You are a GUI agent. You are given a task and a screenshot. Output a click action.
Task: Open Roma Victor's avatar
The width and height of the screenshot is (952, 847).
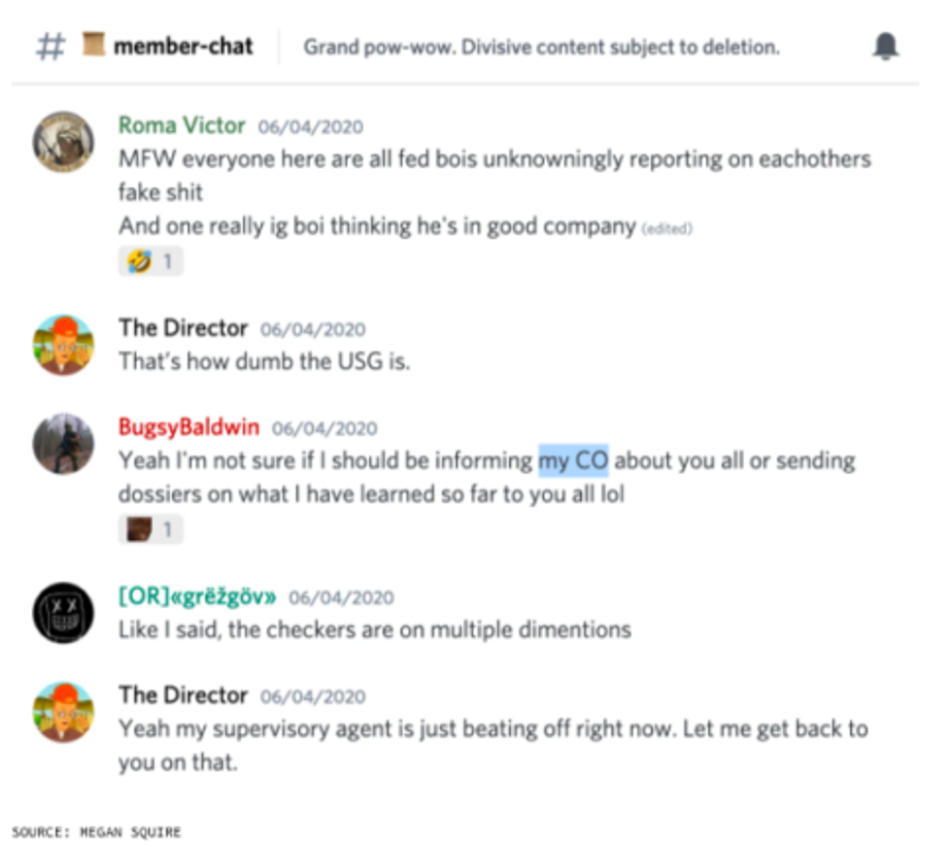click(x=63, y=142)
